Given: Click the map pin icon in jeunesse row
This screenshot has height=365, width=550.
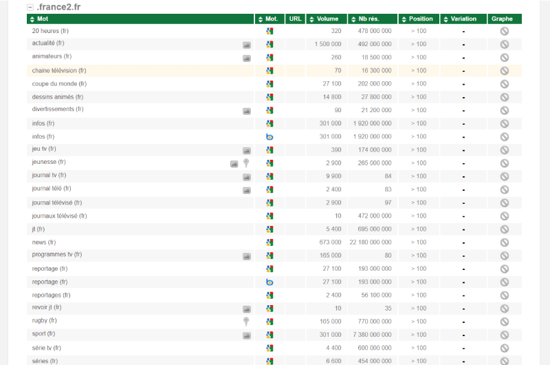Looking at the screenshot, I should pyautogui.click(x=246, y=163).
